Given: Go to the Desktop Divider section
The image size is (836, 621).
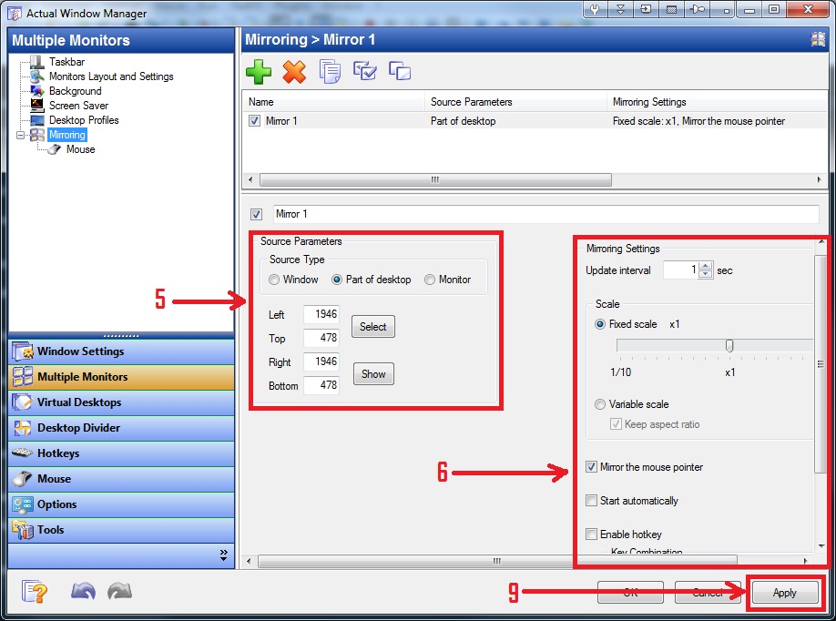Looking at the screenshot, I should tap(121, 429).
